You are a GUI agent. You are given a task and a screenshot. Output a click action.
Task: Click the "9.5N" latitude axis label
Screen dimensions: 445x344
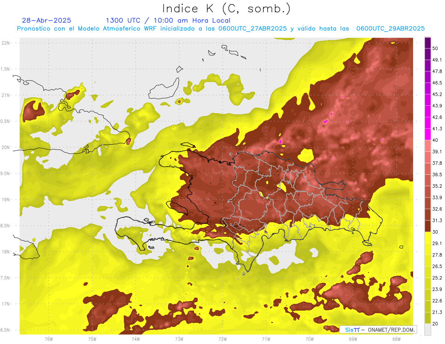click(5, 174)
